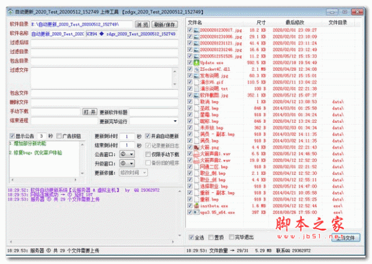This screenshot has height=264, width=372.
Task: Click the announcement text box scroll down arrow
Action: (82, 174)
